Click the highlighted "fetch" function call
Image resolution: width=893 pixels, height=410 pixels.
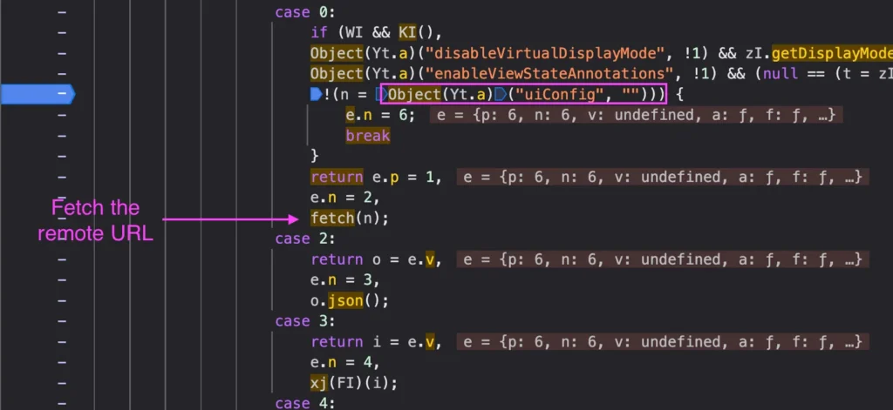[332, 218]
